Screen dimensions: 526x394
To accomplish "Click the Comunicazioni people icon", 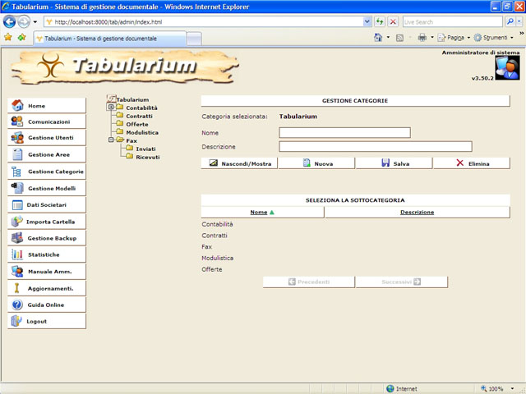I will [17, 121].
